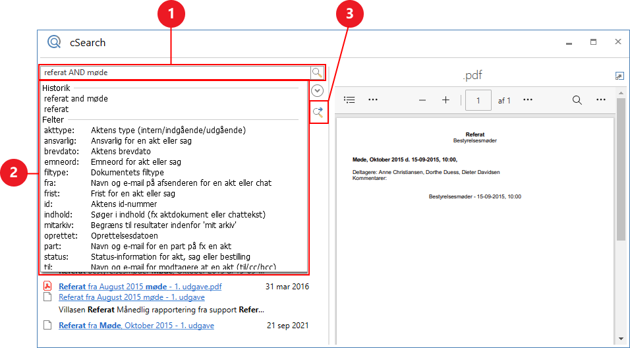Select history entry 'referat and møde'

[x=76, y=98]
